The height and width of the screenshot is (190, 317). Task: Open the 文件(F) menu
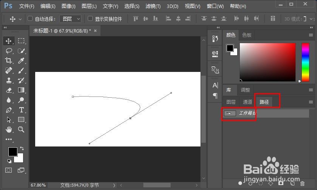pos(26,6)
